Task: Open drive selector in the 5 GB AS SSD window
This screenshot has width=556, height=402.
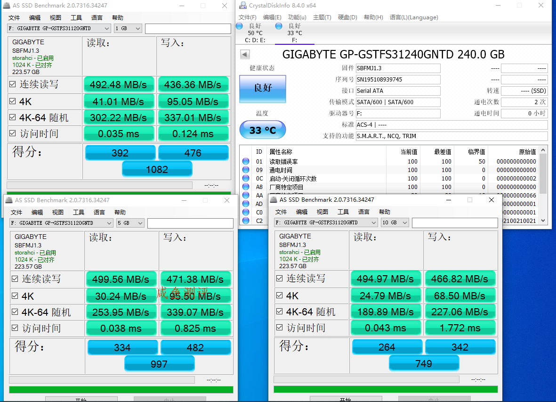Action: tap(61, 223)
